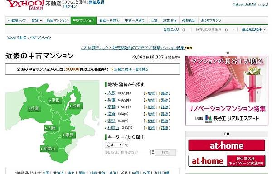Click the 検索 search button
272x174 pixels.
(165, 153)
